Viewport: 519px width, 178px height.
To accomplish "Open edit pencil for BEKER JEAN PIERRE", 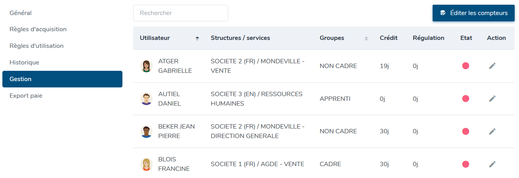I will point(492,131).
